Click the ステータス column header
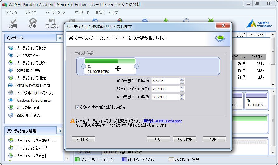 (256, 35)
